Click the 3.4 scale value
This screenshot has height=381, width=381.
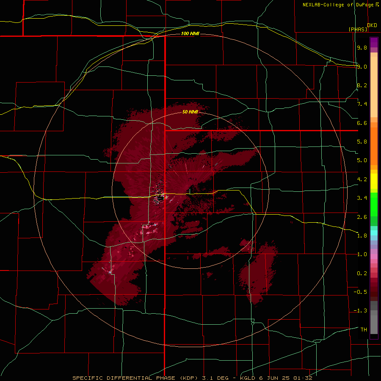[x=362, y=198]
